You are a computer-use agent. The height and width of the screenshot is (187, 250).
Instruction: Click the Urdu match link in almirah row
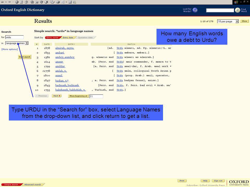(x=120, y=48)
